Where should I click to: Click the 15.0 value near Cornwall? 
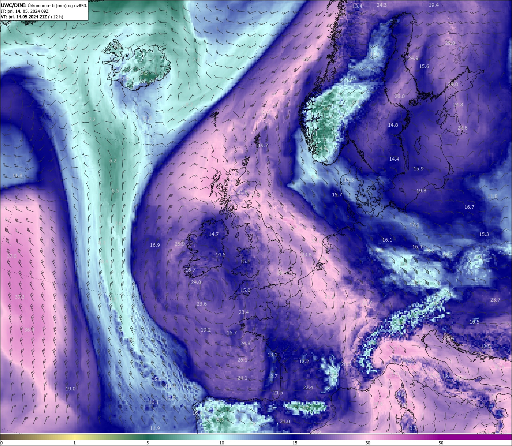coord(245,290)
